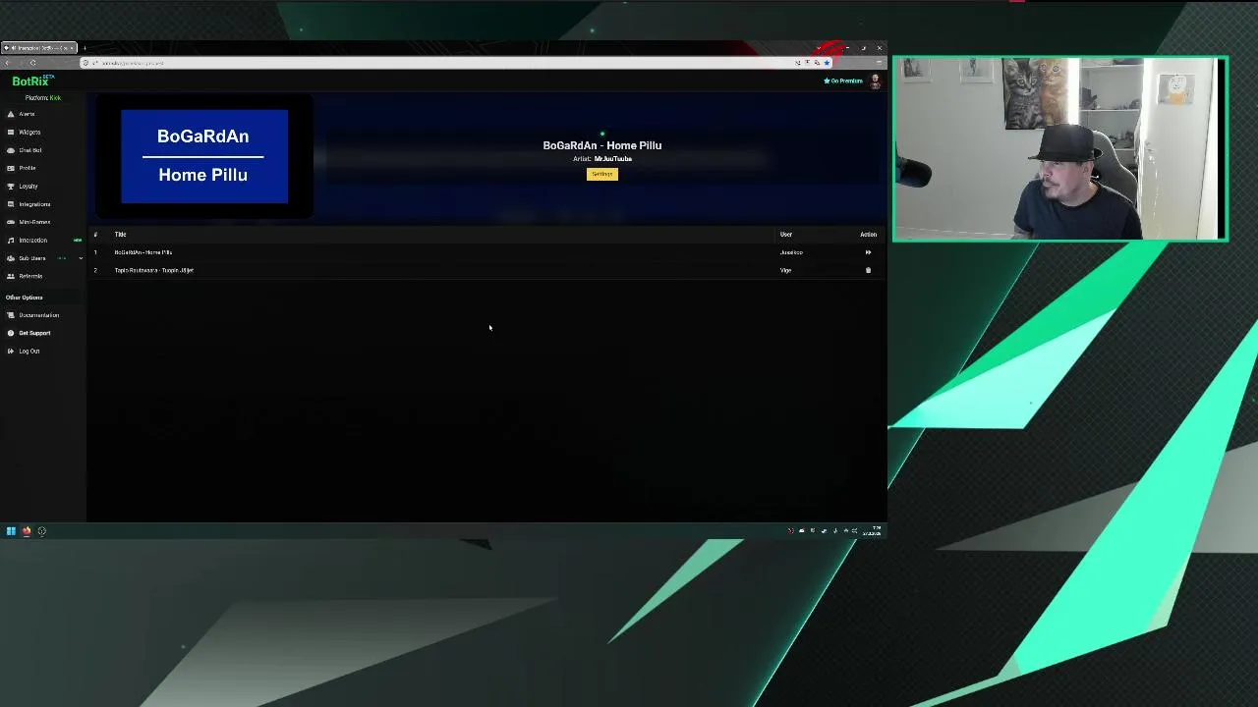This screenshot has height=707, width=1258.
Task: Expand the Sub Users chevron
Action: pyautogui.click(x=81, y=258)
